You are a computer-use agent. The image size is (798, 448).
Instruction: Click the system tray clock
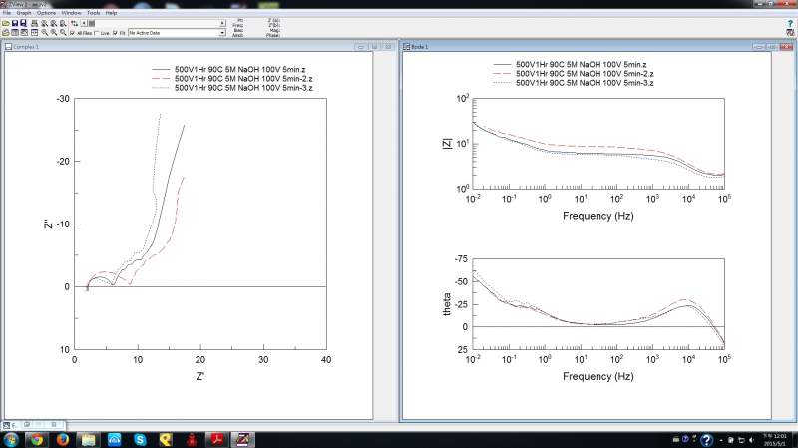click(775, 440)
